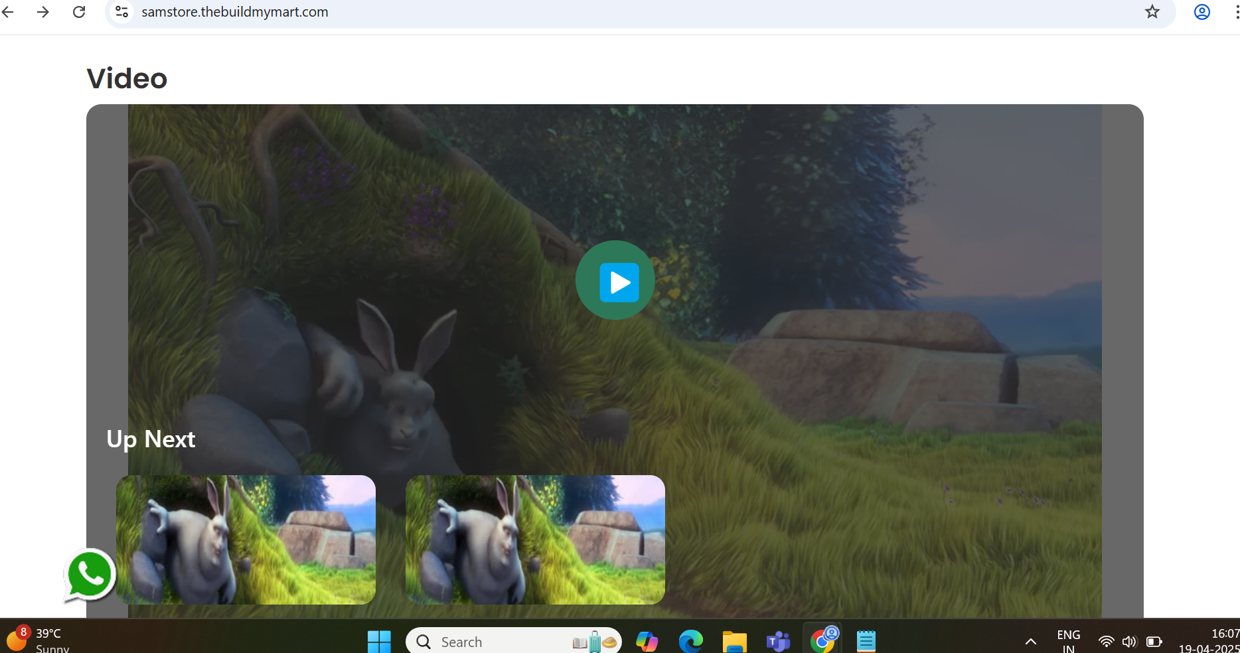The image size is (1240, 653).
Task: Reload the current page
Action: click(79, 12)
